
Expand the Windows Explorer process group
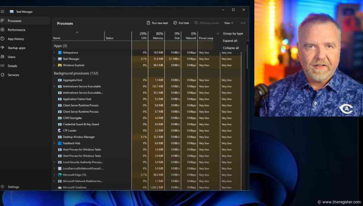point(54,65)
